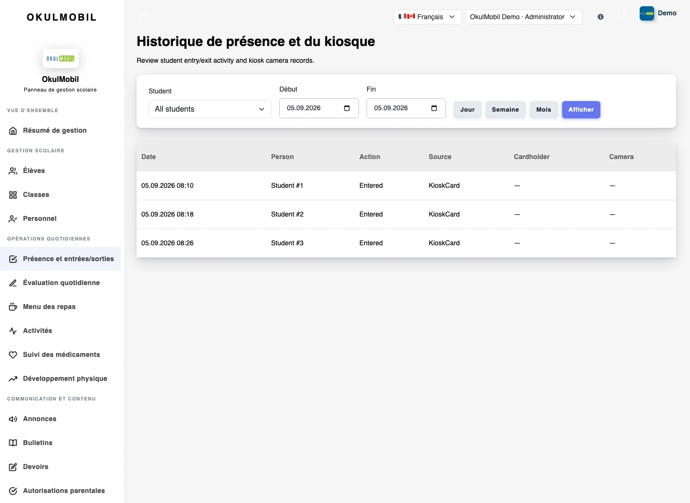Click the home icon beside Résumé de gestion
Screen dimensions: 690x503
[x=13, y=131]
